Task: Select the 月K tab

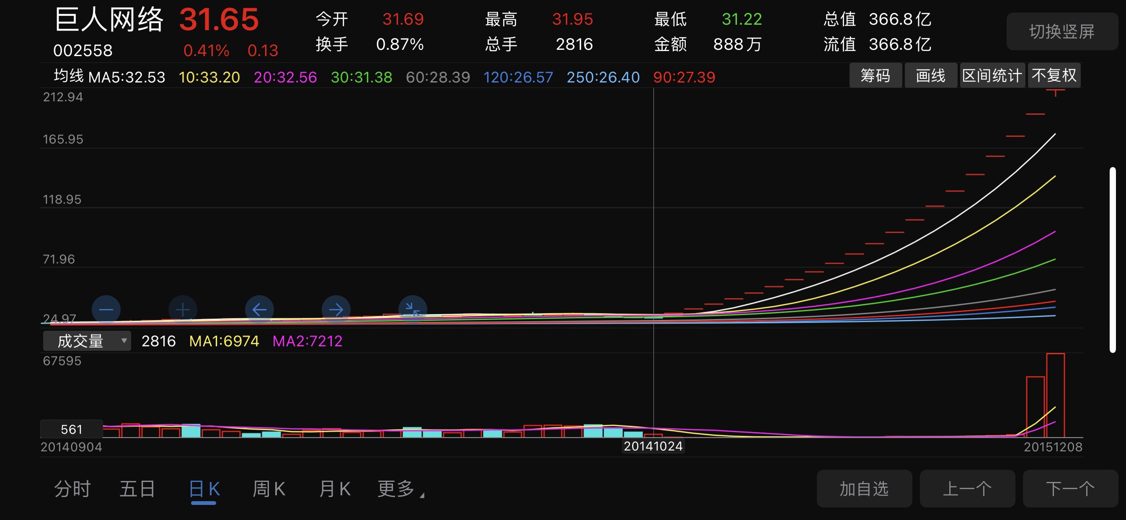Action: click(335, 489)
